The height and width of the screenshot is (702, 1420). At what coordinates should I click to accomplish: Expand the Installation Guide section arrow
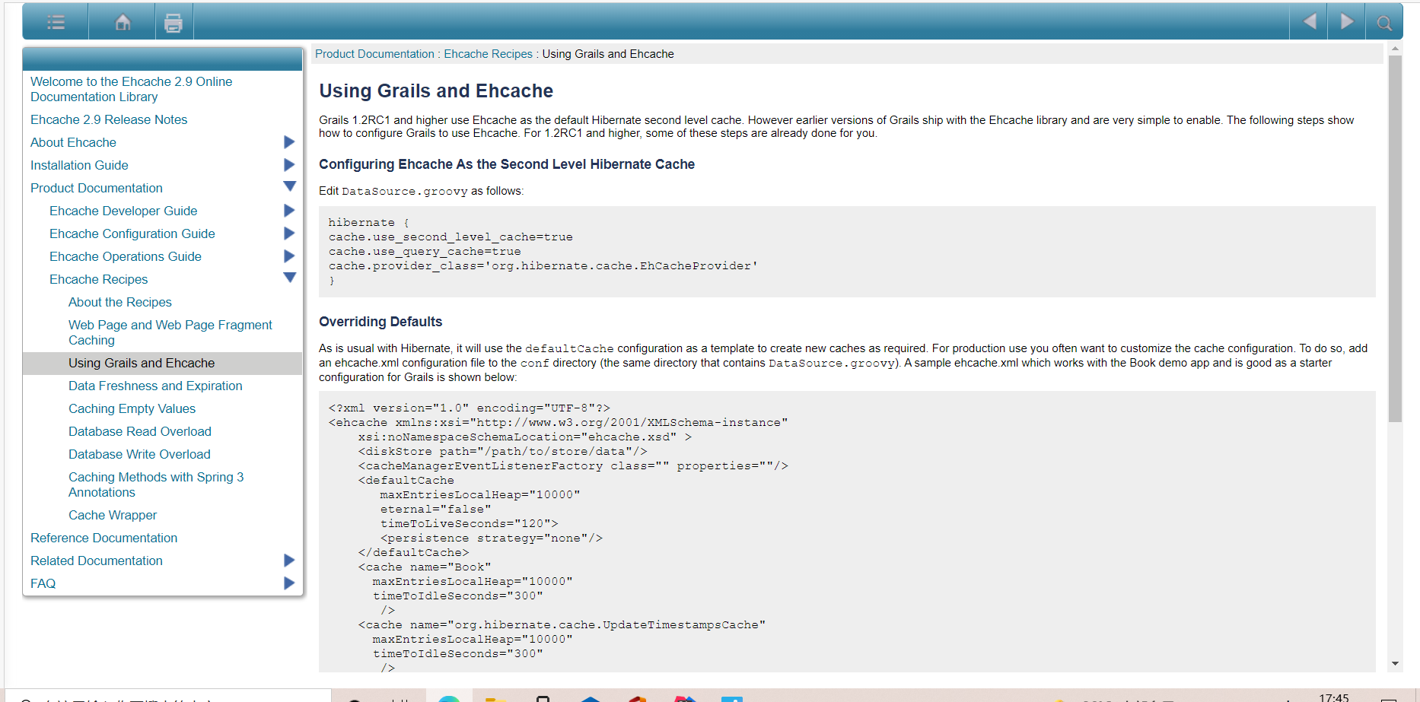point(289,165)
